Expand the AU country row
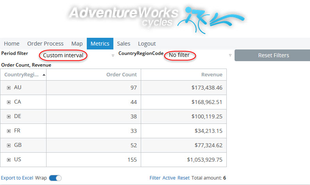Screen dimensions: 310x185 click(x=9, y=88)
